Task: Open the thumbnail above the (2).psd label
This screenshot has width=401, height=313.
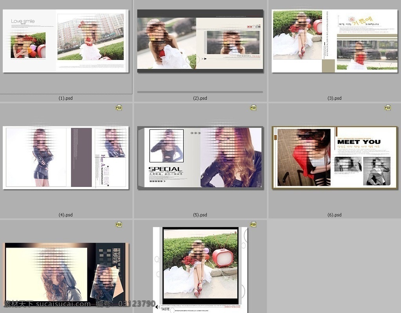Action: [200, 41]
